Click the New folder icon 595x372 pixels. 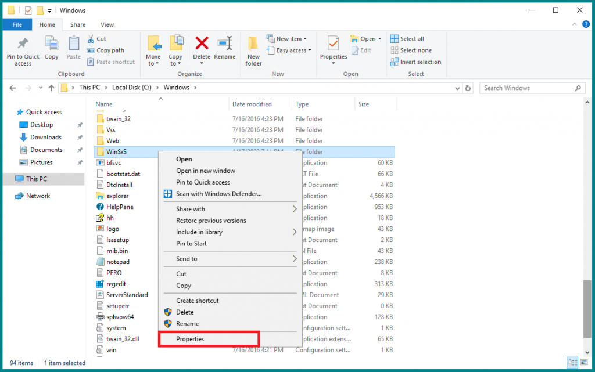(x=253, y=43)
